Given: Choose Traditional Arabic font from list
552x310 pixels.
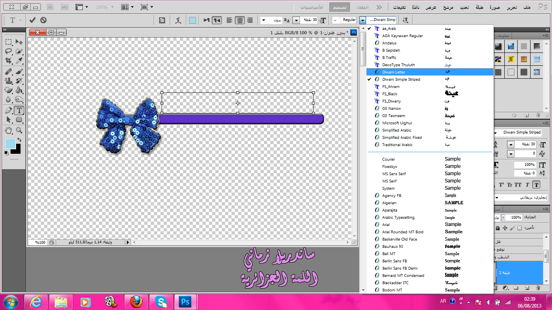Looking at the screenshot, I should pyautogui.click(x=430, y=145).
